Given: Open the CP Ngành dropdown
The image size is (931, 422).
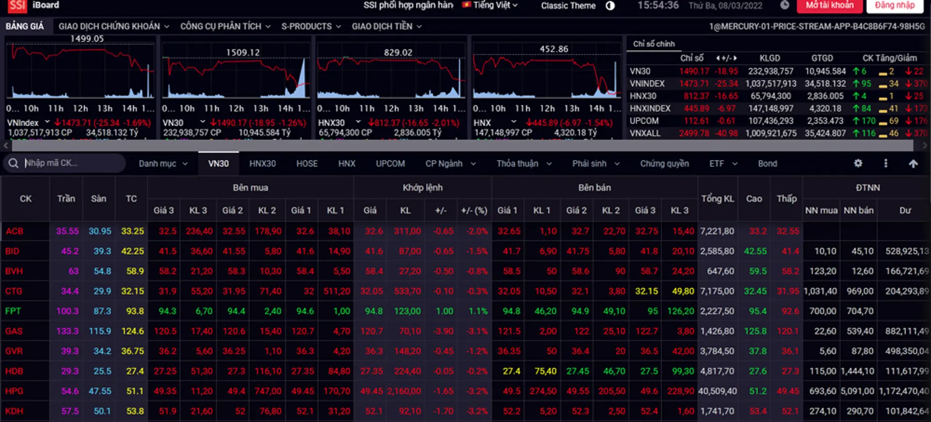Looking at the screenshot, I should click(x=450, y=163).
